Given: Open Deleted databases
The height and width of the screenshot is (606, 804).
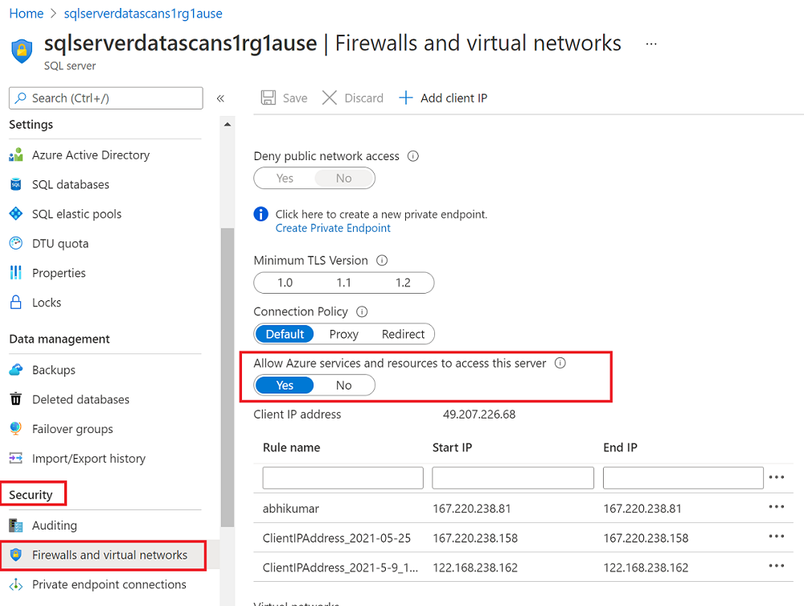Looking at the screenshot, I should (80, 399).
